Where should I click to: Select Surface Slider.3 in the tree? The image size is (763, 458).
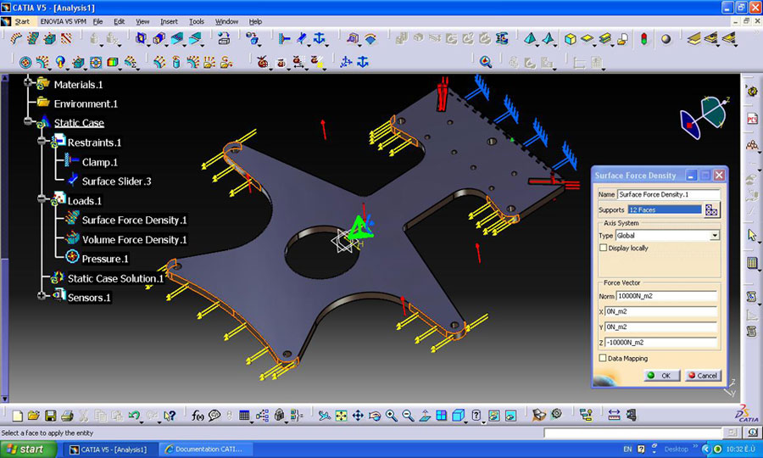[x=116, y=182]
